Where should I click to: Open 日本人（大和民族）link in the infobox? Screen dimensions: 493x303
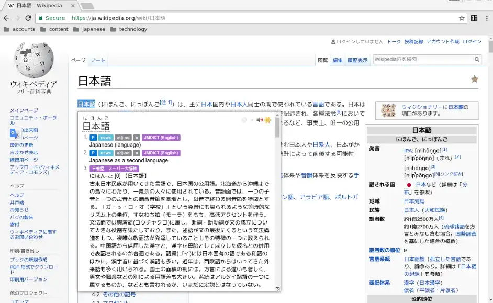pyautogui.click(x=425, y=210)
